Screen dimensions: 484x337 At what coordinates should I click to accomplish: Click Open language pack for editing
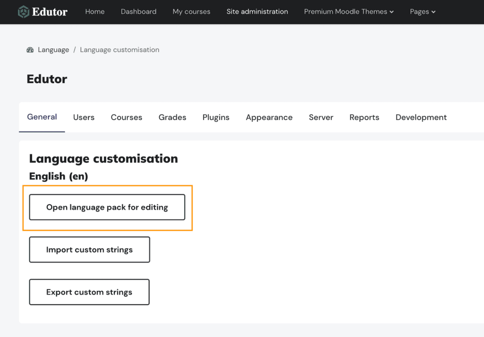tap(107, 207)
